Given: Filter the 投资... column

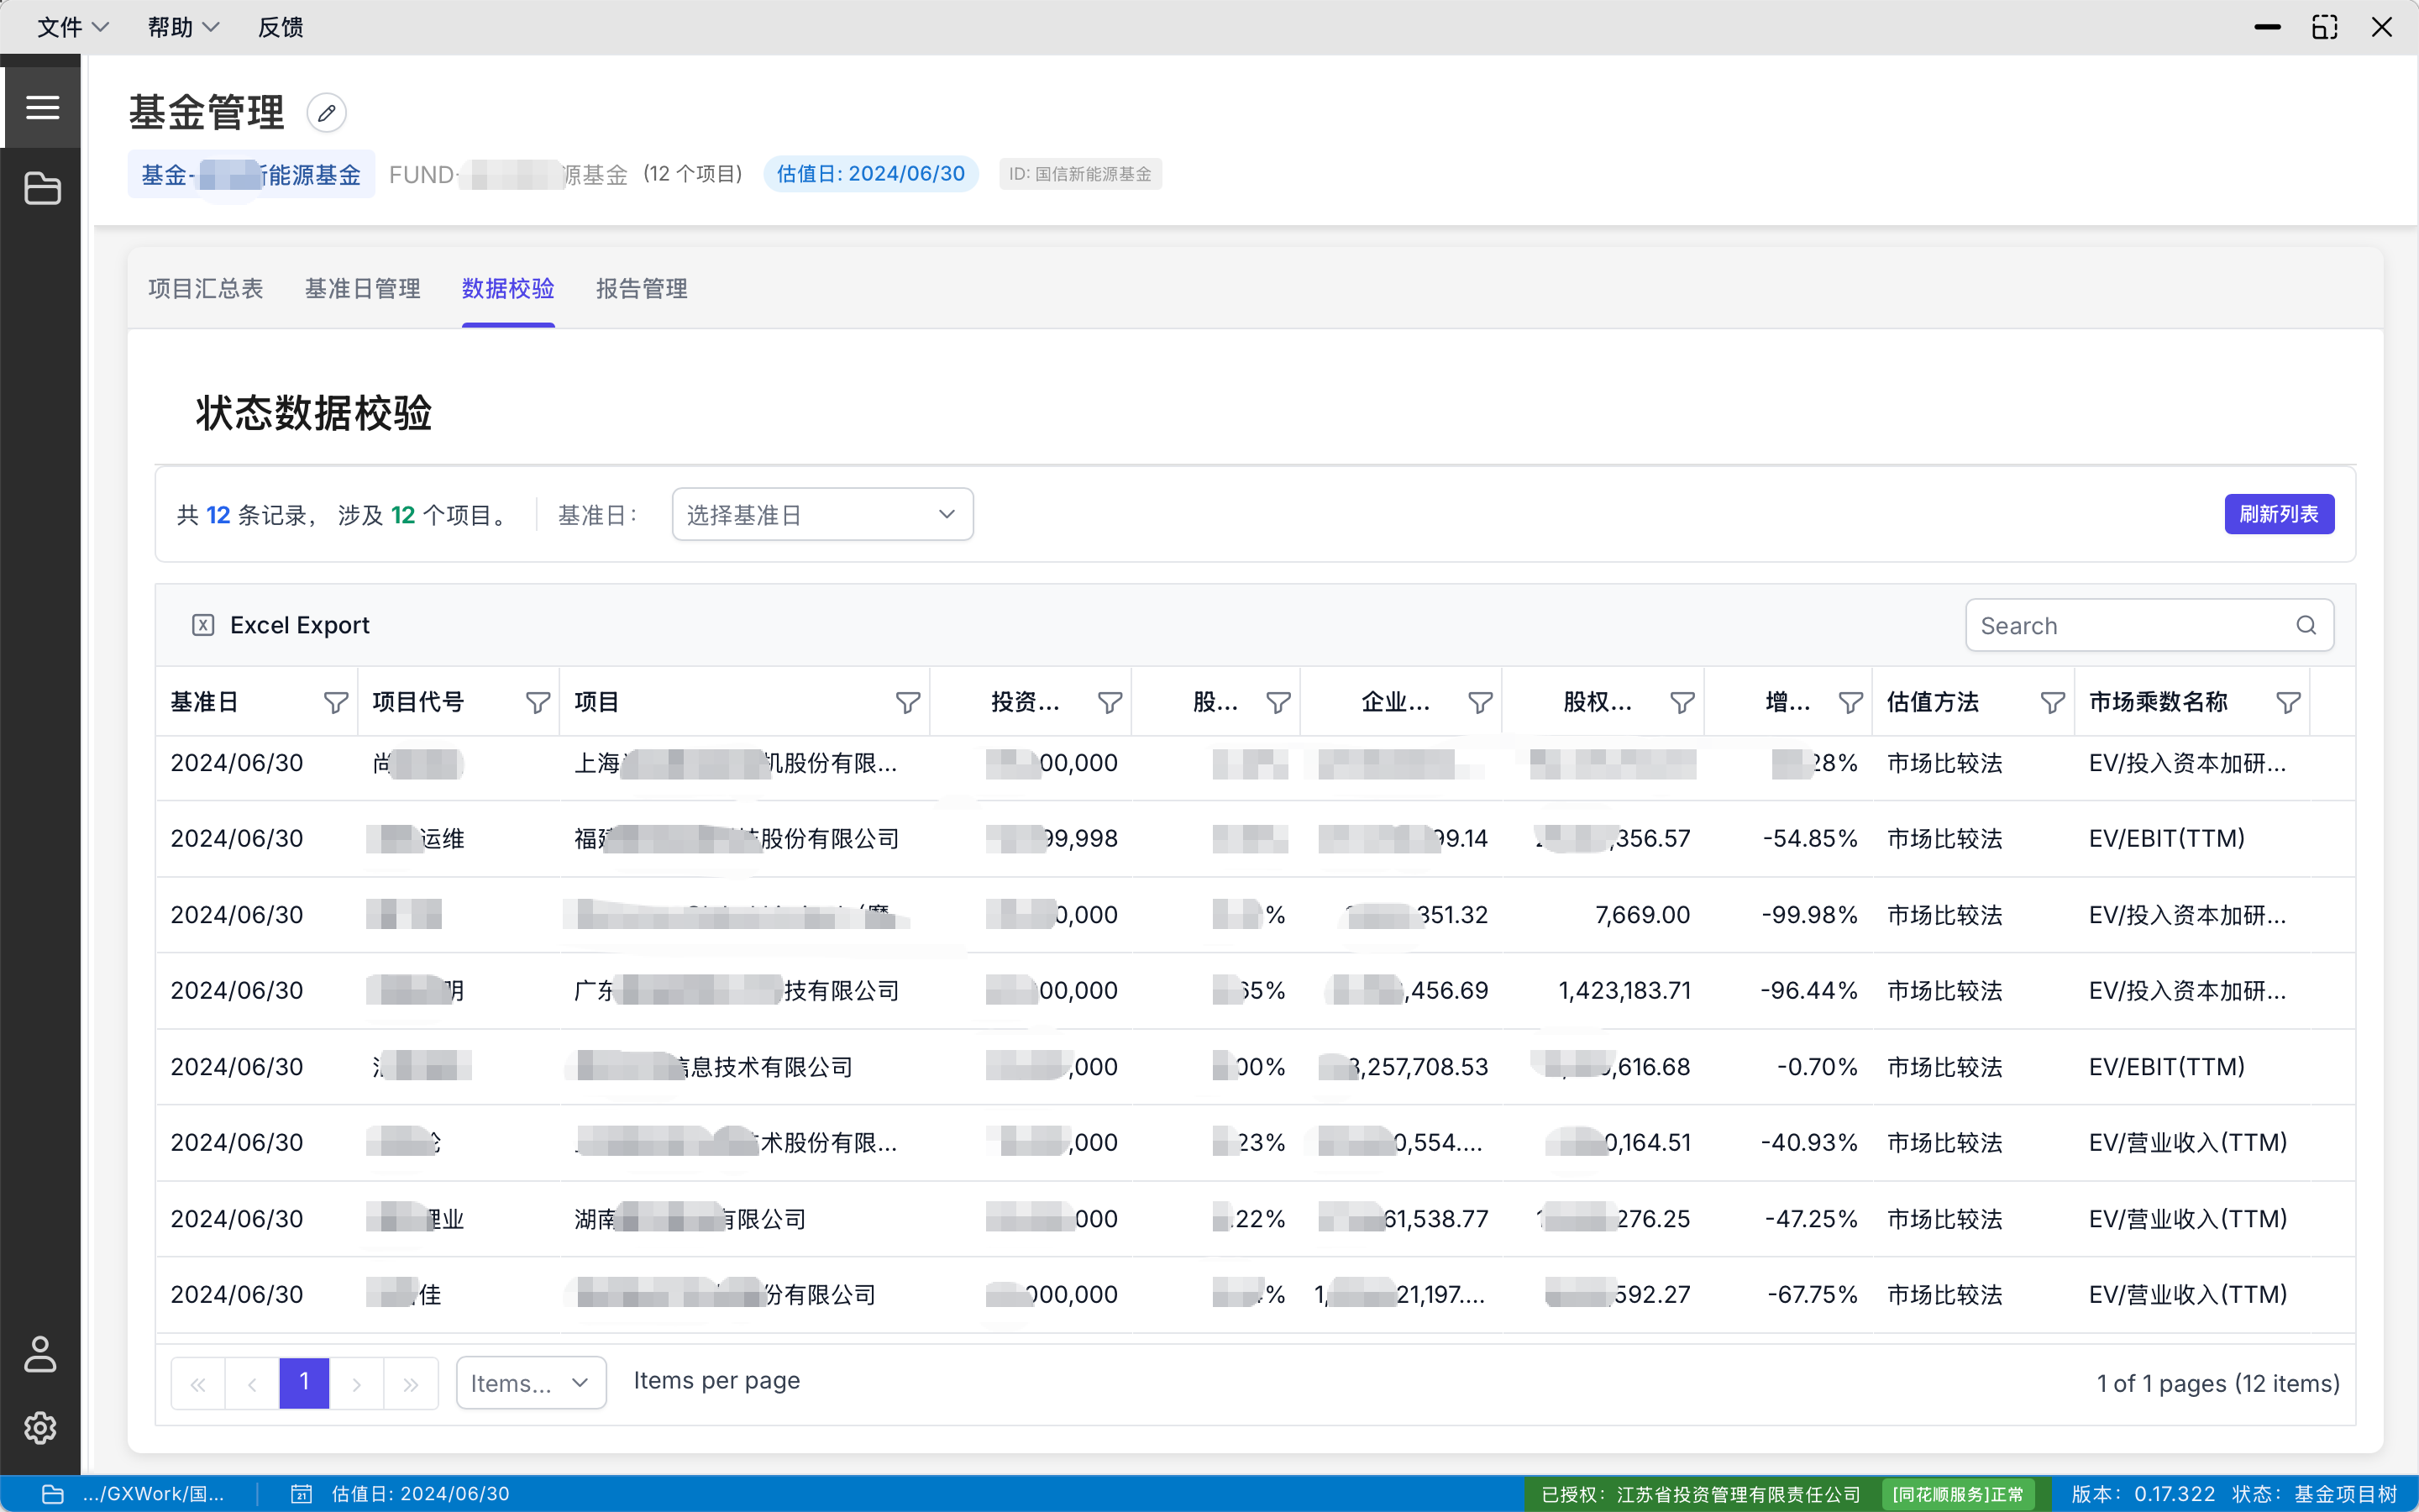Looking at the screenshot, I should 1110,702.
